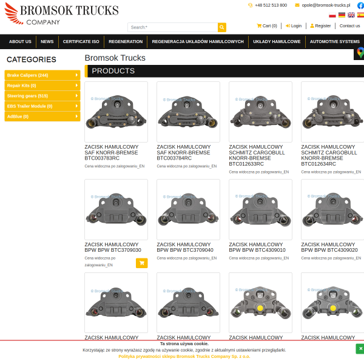Open NEWS menu item
Viewport: 364px width, 364px height.
[47, 41]
